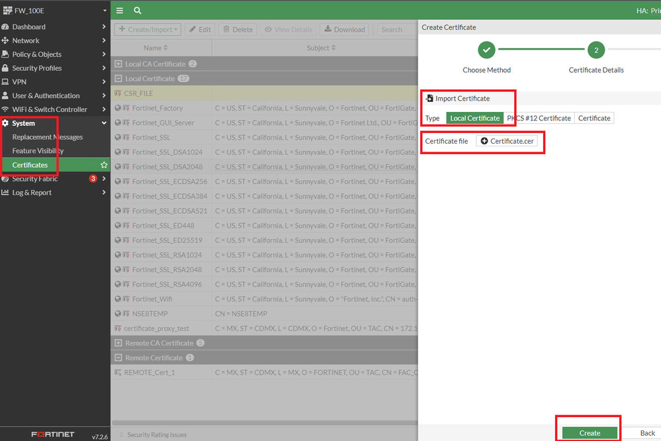Image resolution: width=661 pixels, height=441 pixels.
Task: Click plus icon on Certificate.cer upload
Action: click(x=484, y=141)
